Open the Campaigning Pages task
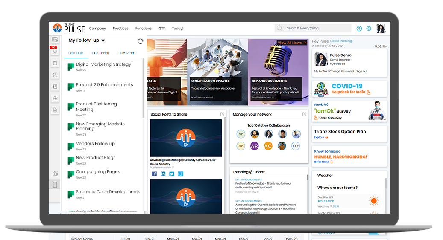The image size is (443, 240). coord(98,171)
